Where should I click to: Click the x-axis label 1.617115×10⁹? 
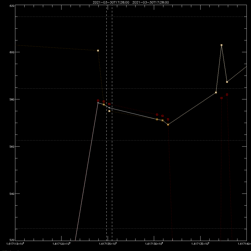(15, 244)
